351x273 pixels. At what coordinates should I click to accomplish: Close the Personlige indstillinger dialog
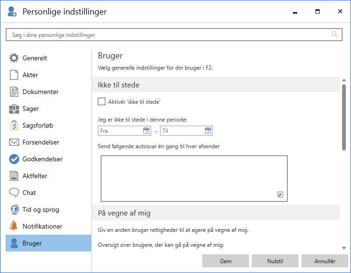340,11
